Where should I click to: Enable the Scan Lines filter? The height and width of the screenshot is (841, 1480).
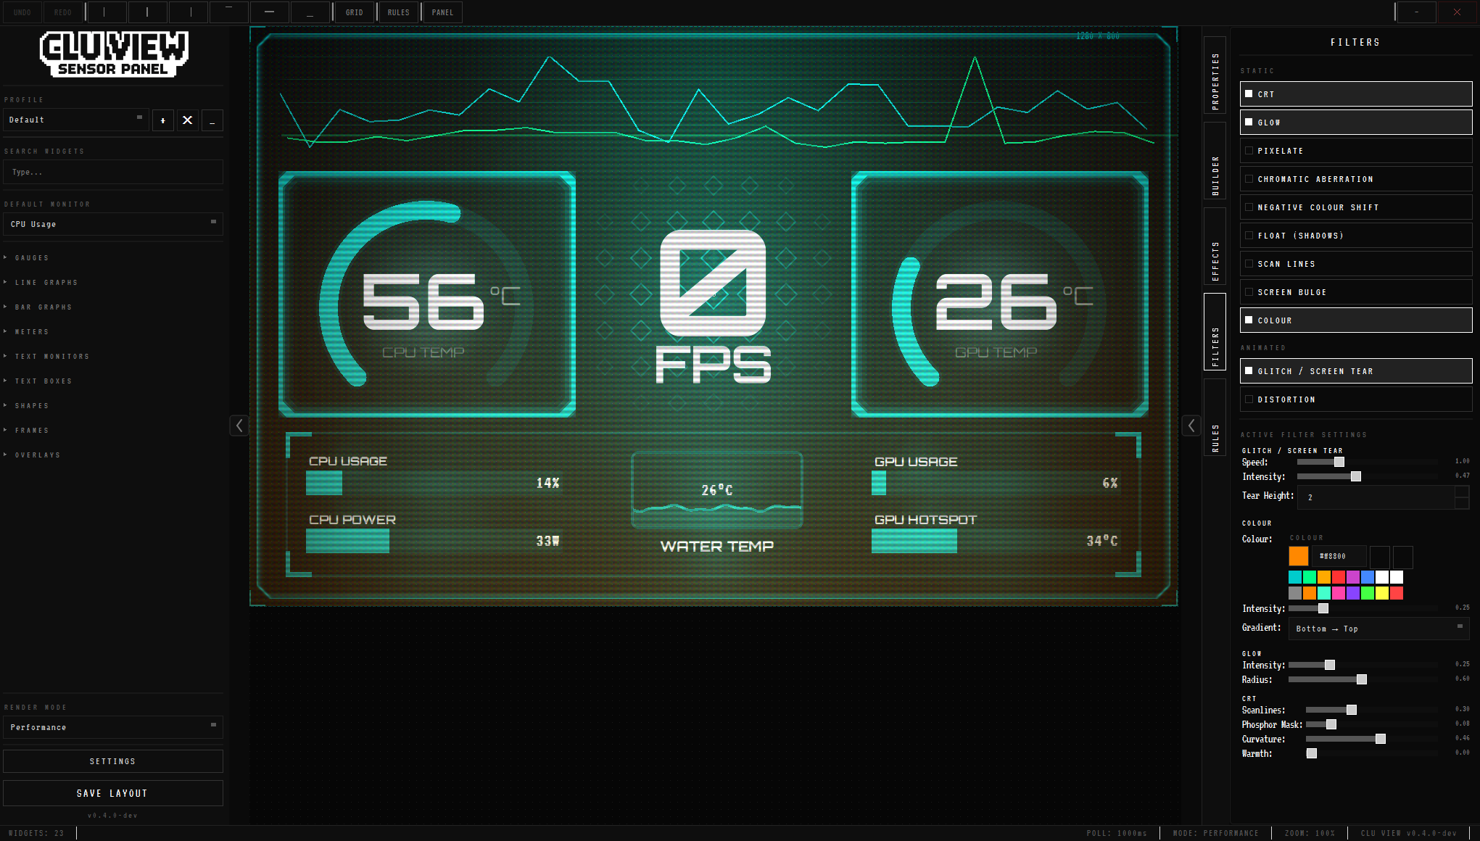(x=1249, y=264)
